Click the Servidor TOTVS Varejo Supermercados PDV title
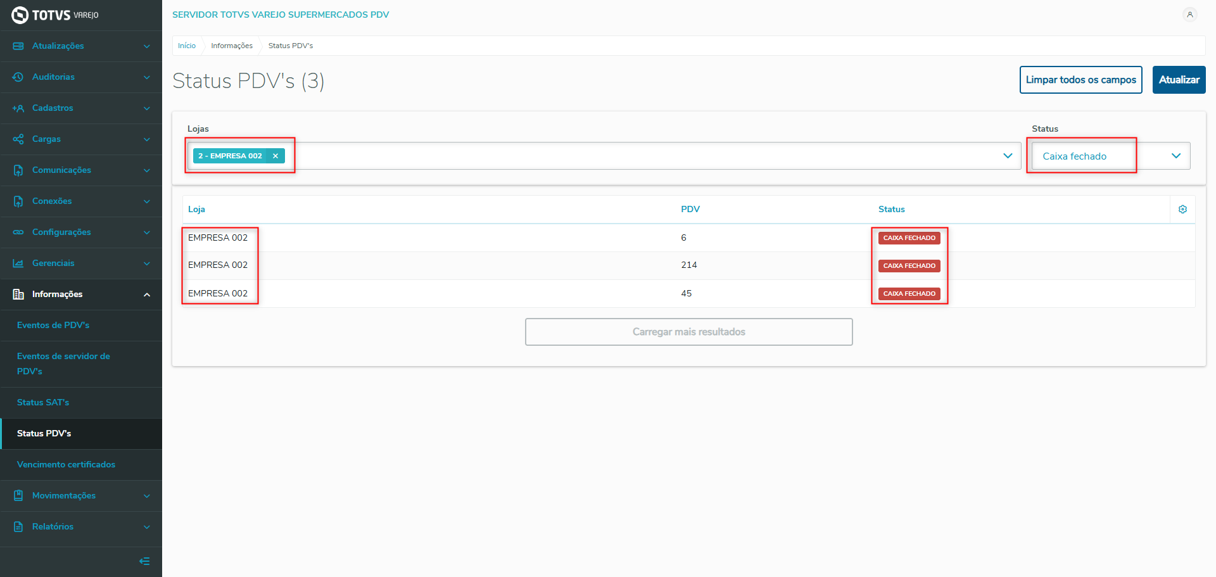This screenshot has width=1216, height=577. pos(281,15)
